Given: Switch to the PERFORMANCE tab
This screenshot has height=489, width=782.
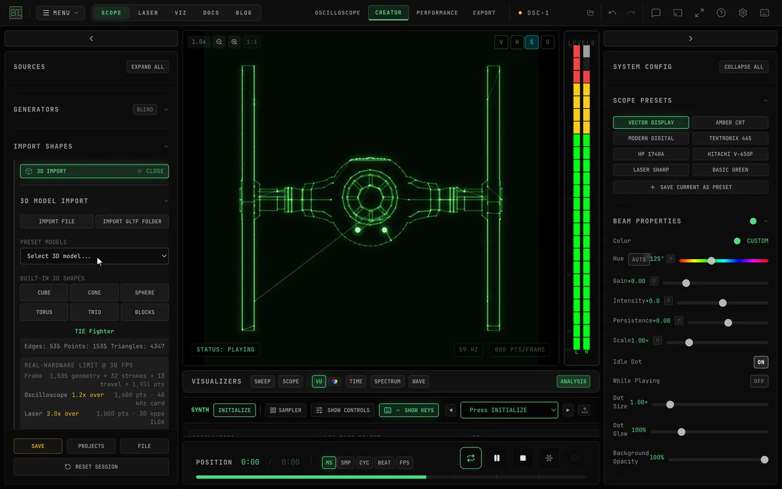Looking at the screenshot, I should tap(437, 13).
